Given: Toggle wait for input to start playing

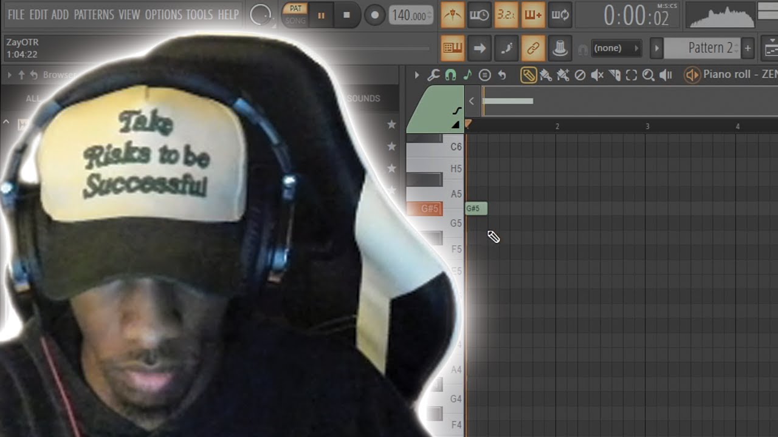Looking at the screenshot, I should (479, 15).
